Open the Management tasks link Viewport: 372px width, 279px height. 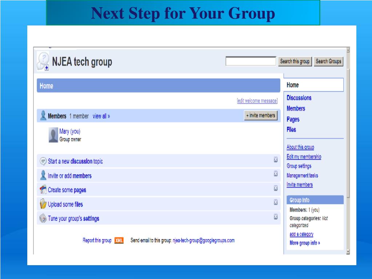302,176
